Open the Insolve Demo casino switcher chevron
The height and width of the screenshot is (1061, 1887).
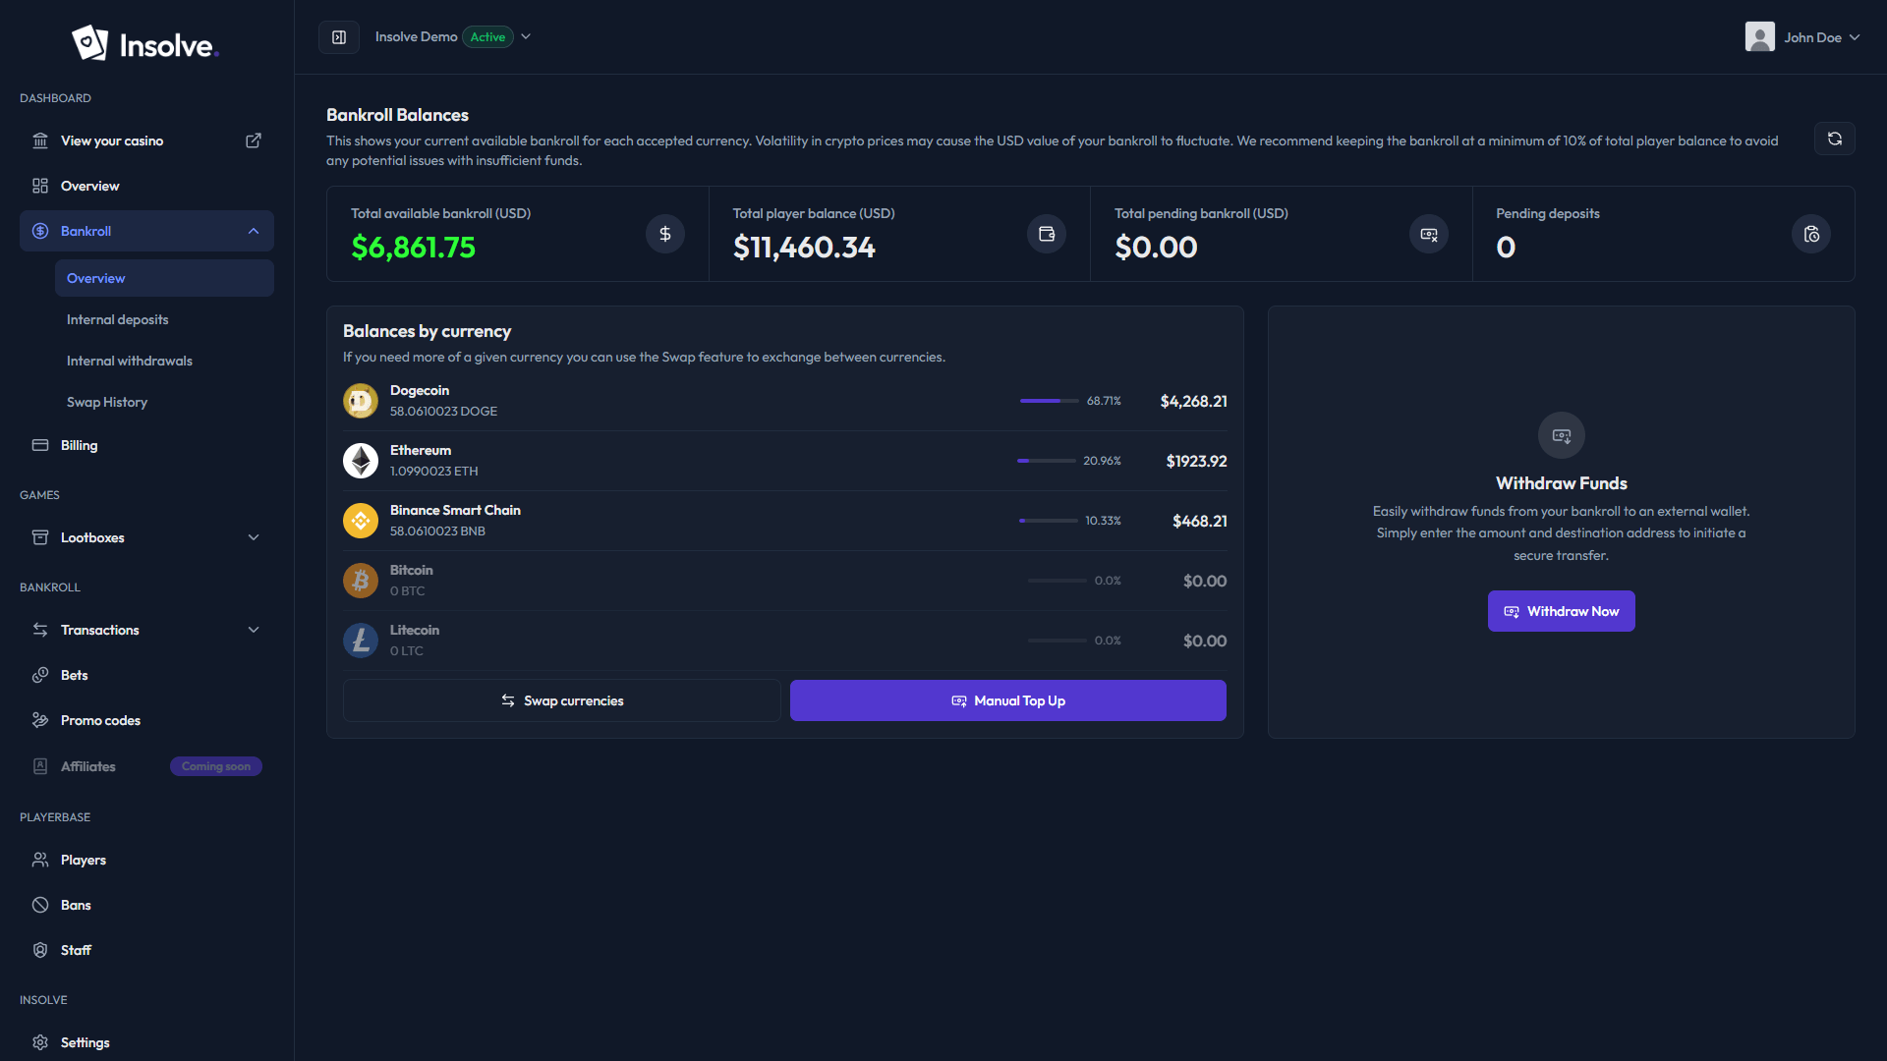coord(526,36)
